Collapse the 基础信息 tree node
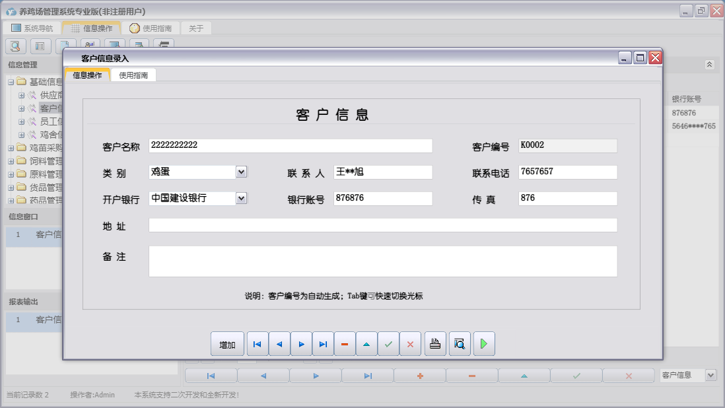 [x=11, y=82]
